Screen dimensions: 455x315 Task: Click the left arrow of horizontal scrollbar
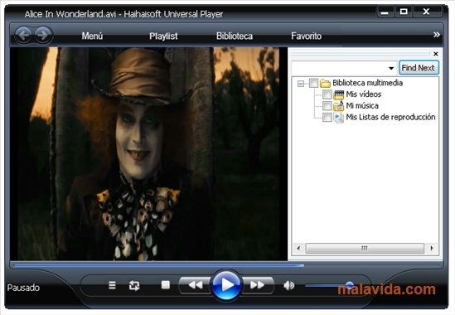pos(298,248)
